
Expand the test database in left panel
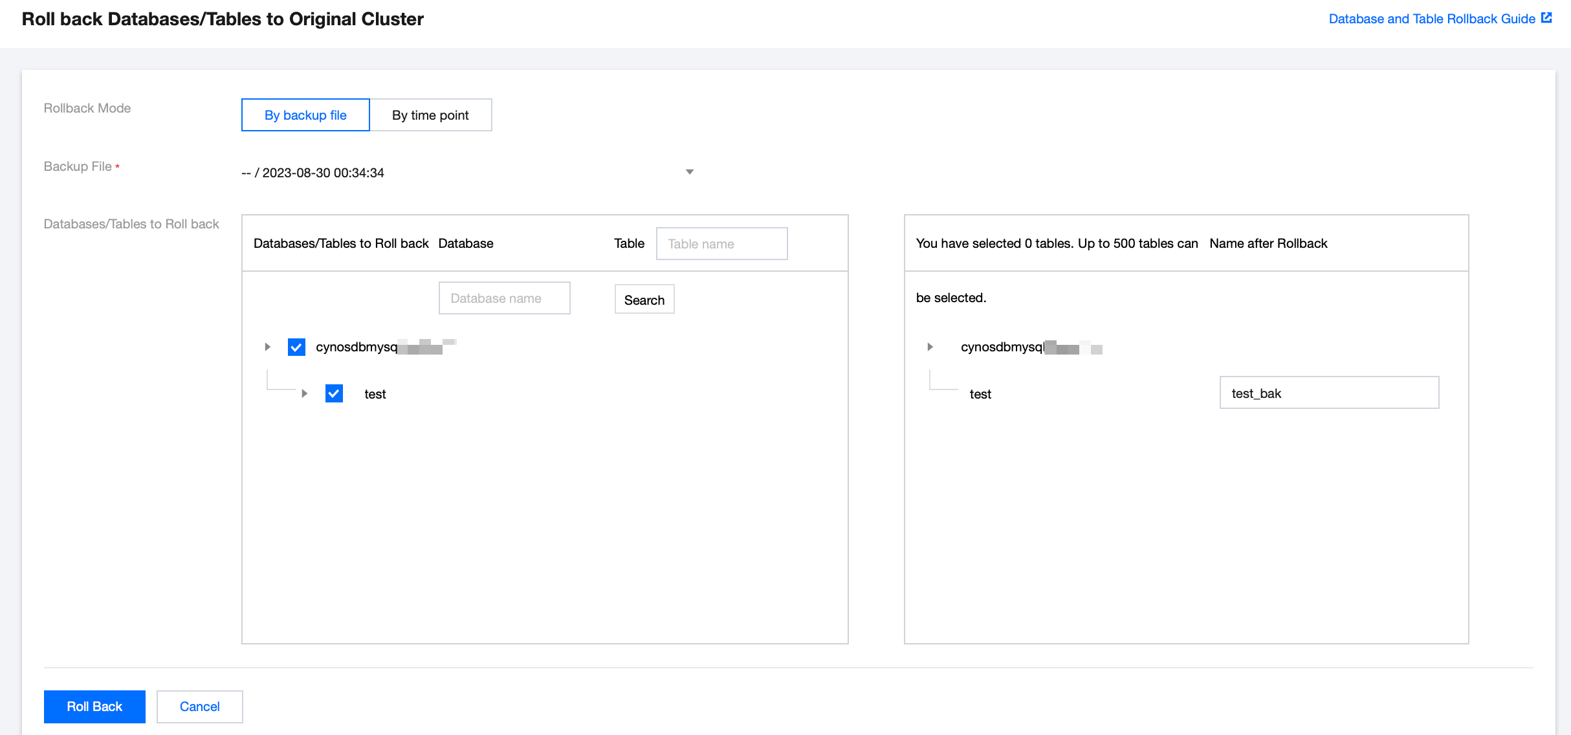(x=304, y=394)
